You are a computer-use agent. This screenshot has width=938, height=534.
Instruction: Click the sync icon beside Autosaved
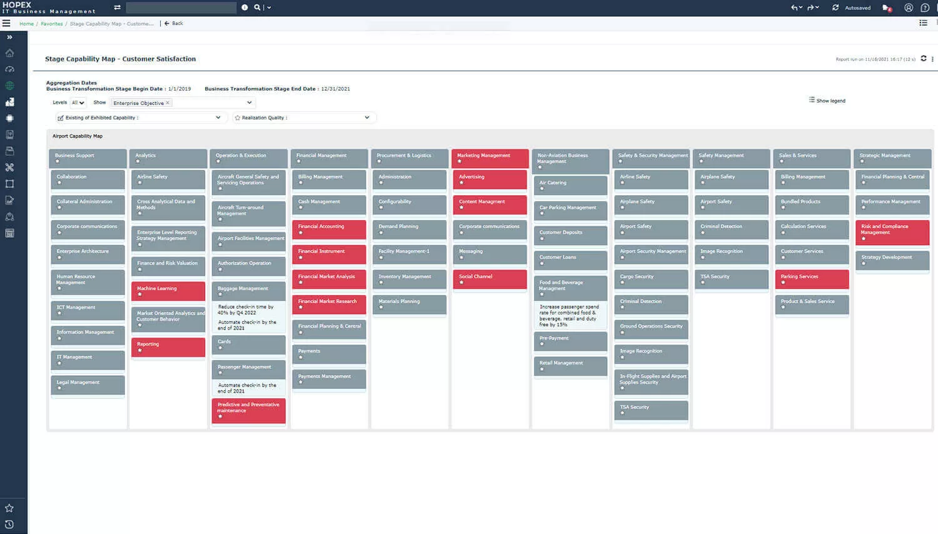(835, 8)
